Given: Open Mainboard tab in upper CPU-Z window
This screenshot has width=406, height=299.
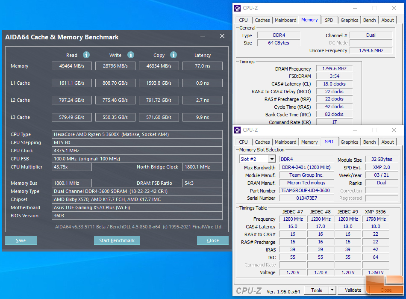Looking at the screenshot, I should (285, 20).
